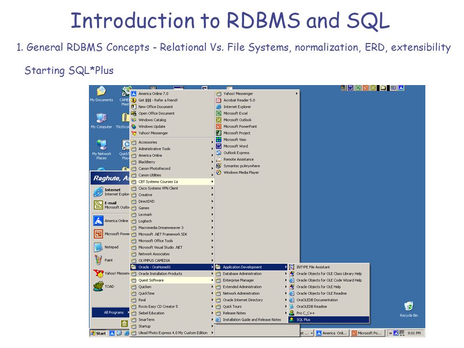Launch Microsoft Excel
The width and height of the screenshot is (464, 348).
[x=257, y=113]
